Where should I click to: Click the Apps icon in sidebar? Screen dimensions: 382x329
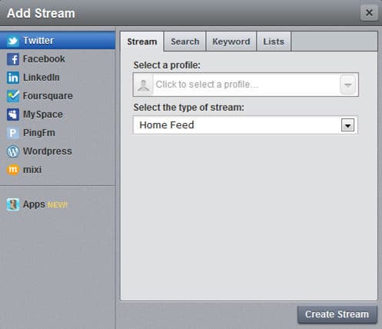click(x=13, y=204)
